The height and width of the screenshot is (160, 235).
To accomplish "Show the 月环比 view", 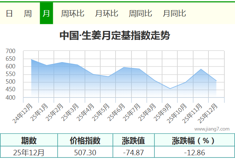I will pos(106,13).
